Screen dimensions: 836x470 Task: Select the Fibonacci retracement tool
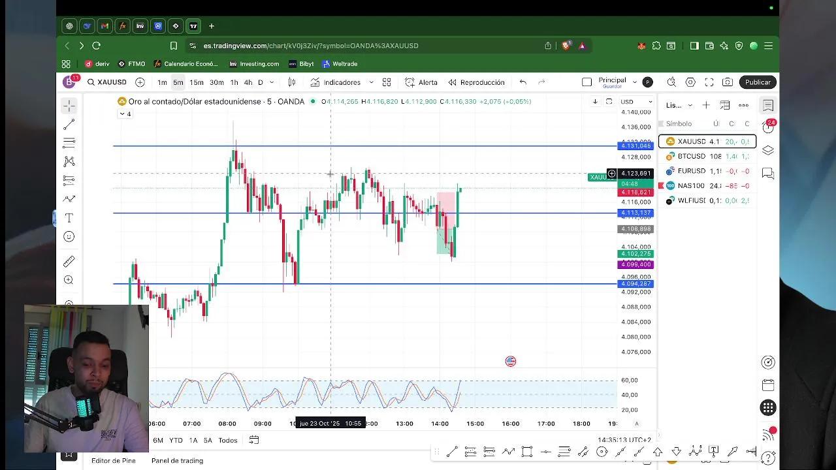69,143
